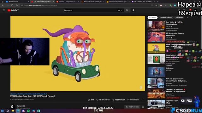Switch to the Статистика чата tab
The height and width of the screenshot is (113, 202).
118,2
